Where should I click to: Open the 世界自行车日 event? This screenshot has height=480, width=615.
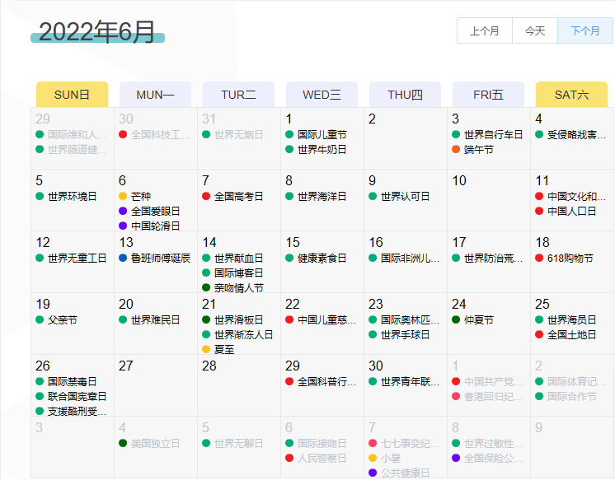pos(487,135)
